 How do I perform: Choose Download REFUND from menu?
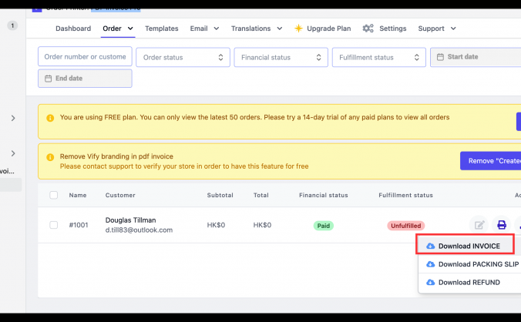(x=469, y=283)
